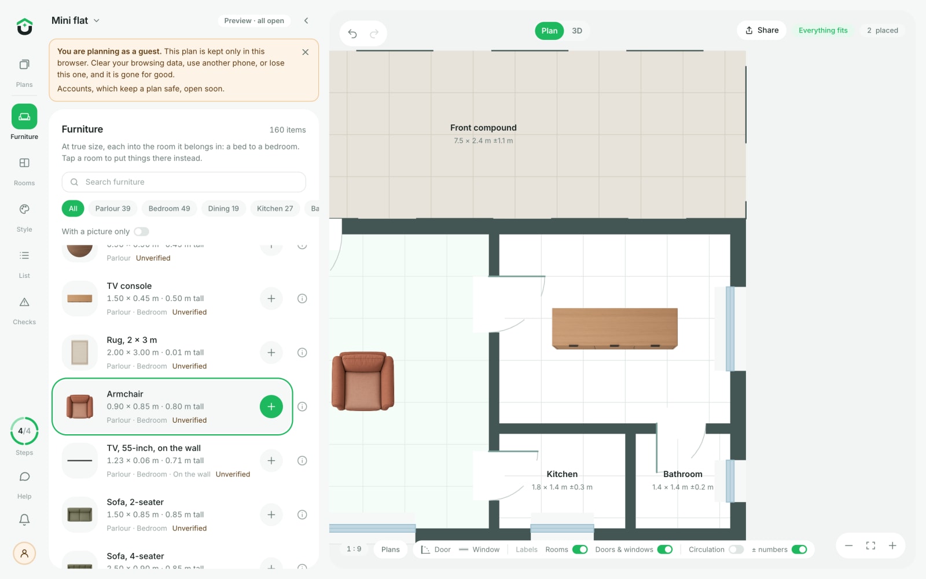Toggle ± numbers switch
The image size is (926, 579).
coord(799,549)
